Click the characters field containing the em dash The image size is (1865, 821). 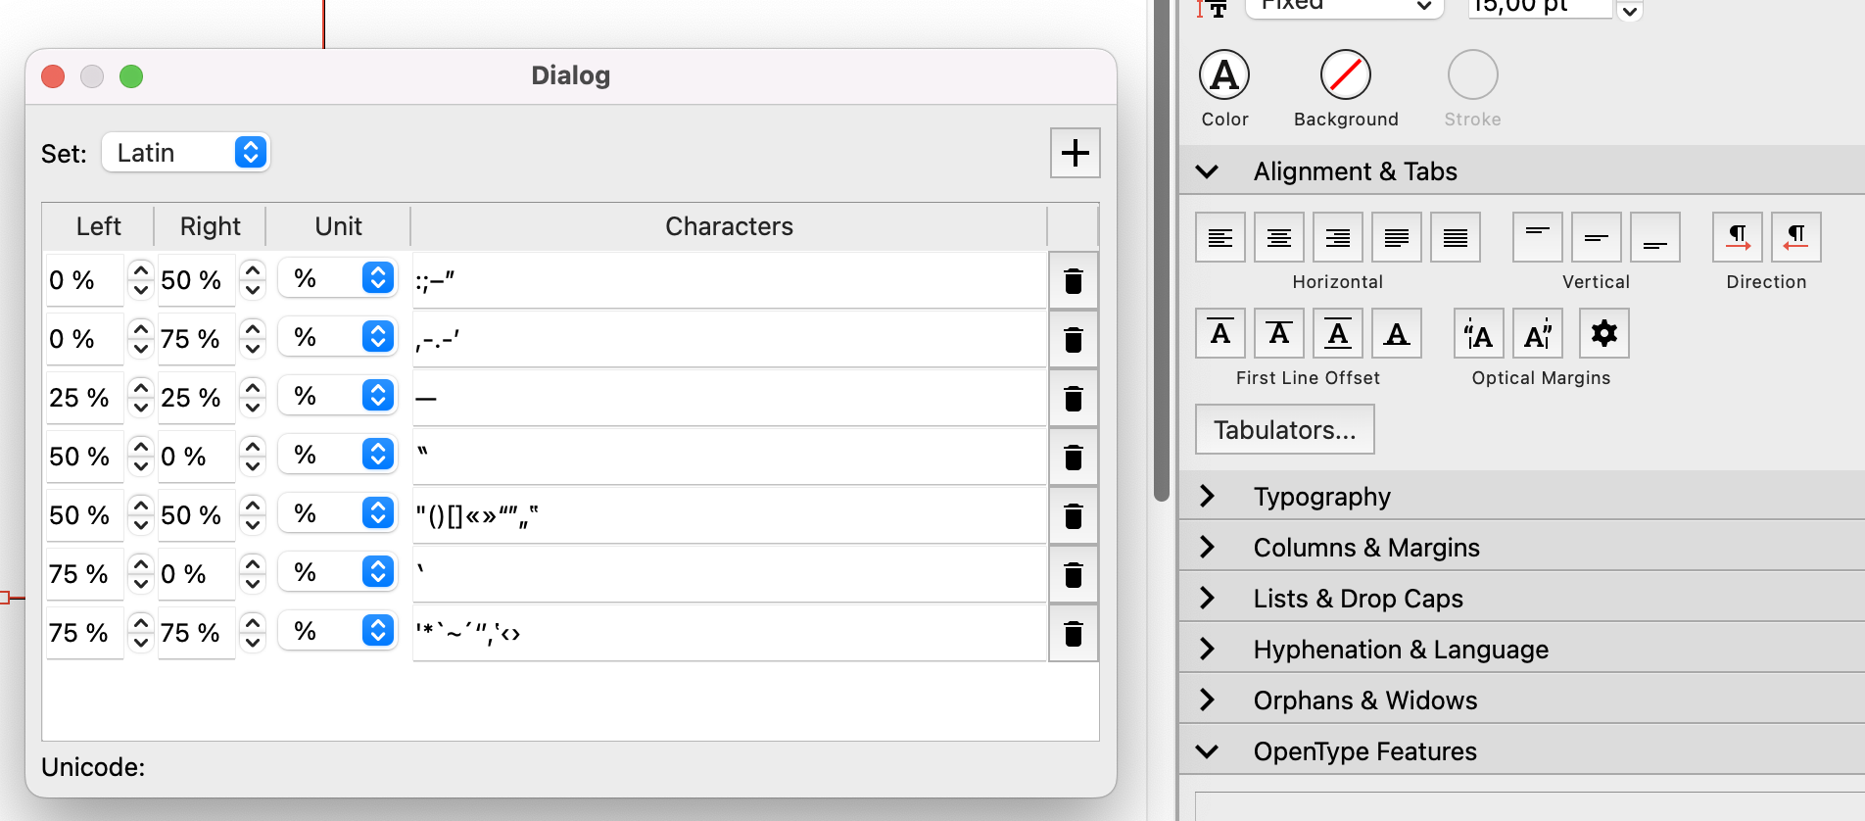point(729,398)
